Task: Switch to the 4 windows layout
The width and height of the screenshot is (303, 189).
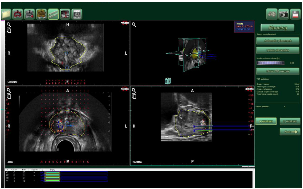Action: [266, 122]
